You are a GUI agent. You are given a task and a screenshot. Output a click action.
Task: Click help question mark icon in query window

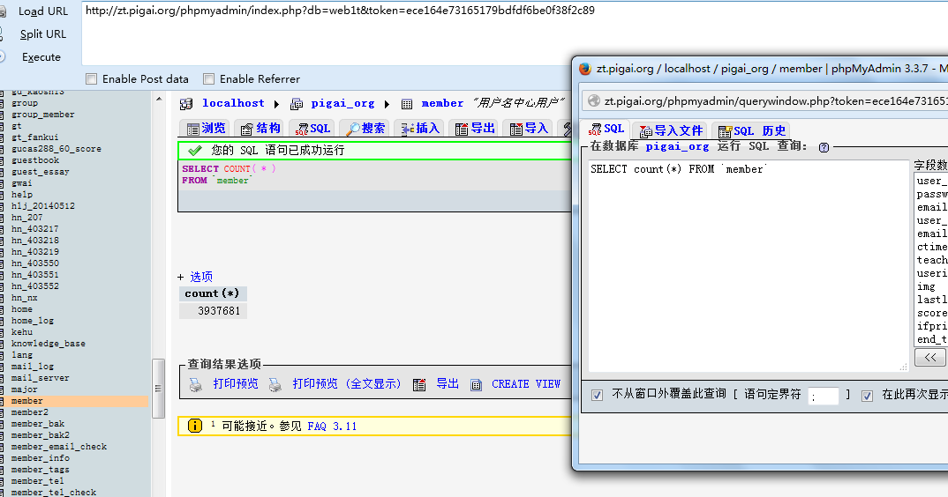pos(824,147)
